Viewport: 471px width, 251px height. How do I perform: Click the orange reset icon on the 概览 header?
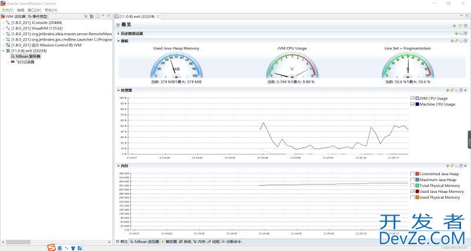(460, 25)
